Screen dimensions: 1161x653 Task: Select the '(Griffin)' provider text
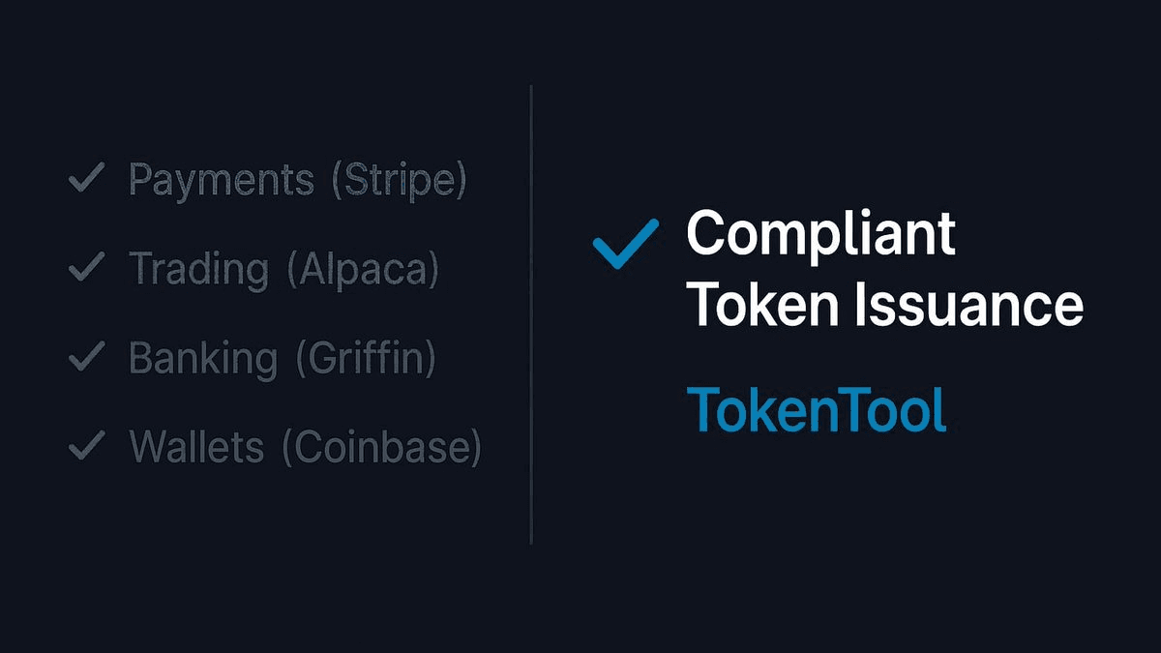(366, 359)
